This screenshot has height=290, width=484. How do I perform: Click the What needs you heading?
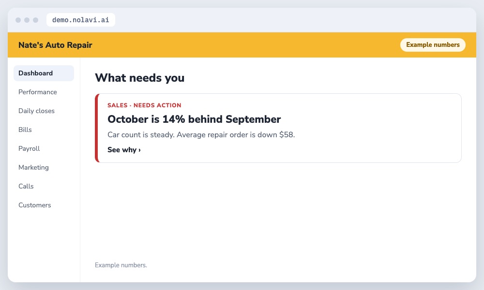(139, 78)
